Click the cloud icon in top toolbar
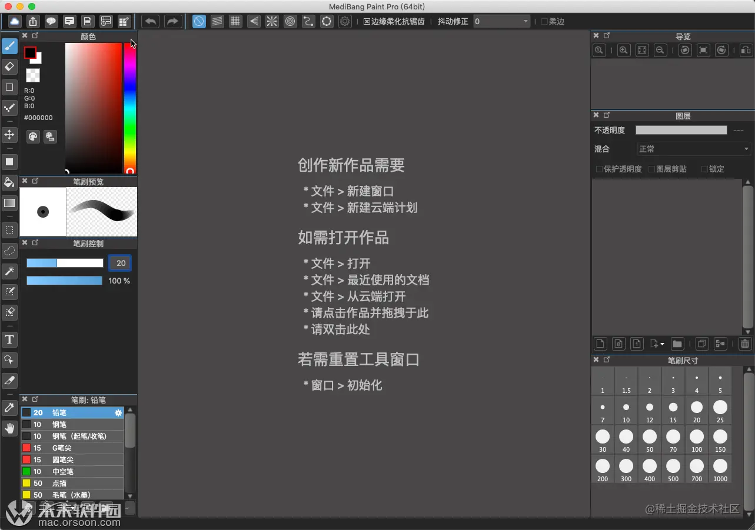Viewport: 755px width, 530px height. coord(15,21)
